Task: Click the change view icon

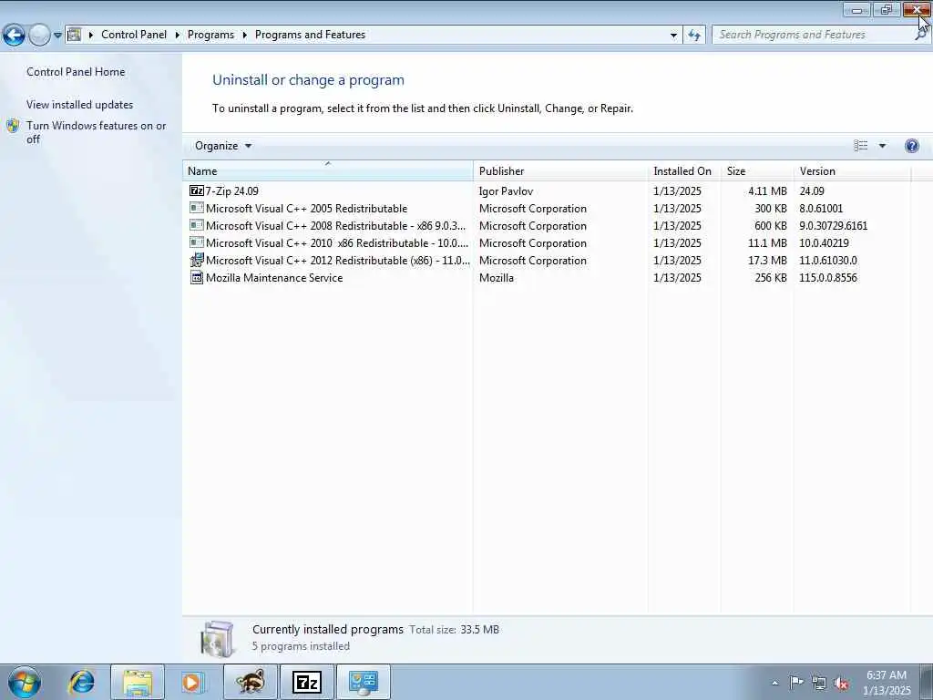Action: [x=860, y=146]
